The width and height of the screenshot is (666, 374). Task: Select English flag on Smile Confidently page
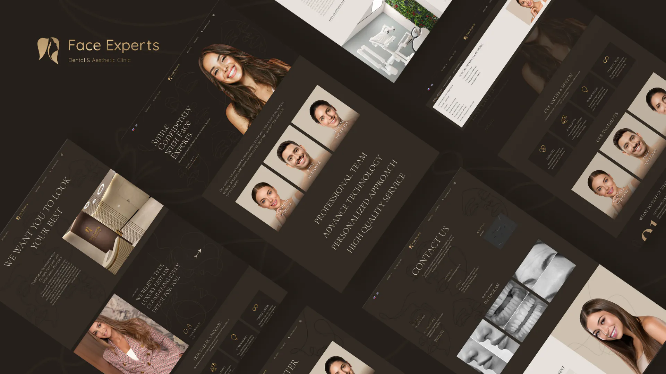136,125
